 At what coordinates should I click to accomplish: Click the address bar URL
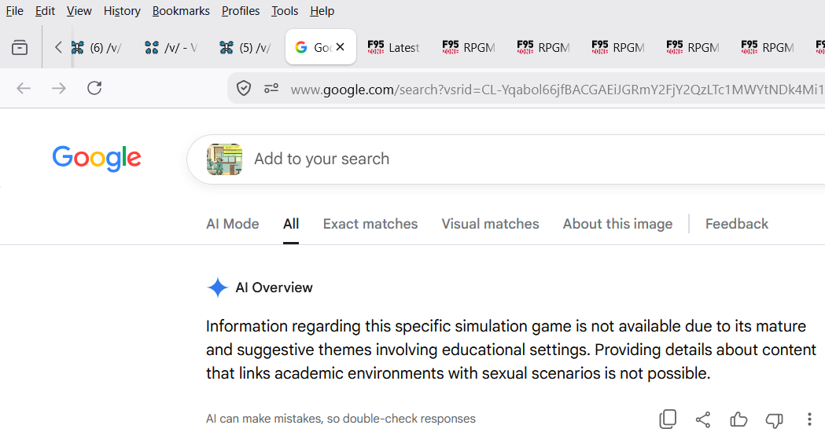557,90
